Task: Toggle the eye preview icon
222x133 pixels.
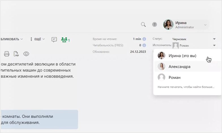Action: [26, 54]
